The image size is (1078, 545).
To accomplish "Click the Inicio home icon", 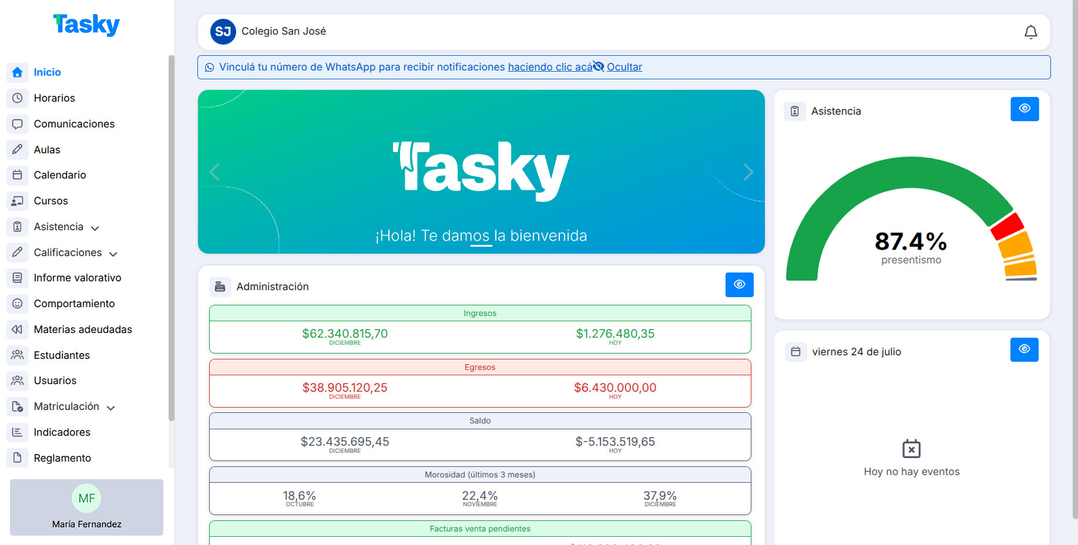I will (x=18, y=72).
